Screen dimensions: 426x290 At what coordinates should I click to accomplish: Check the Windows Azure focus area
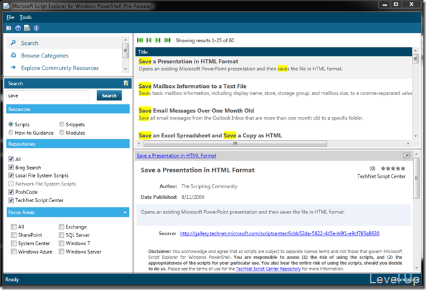[x=14, y=252]
